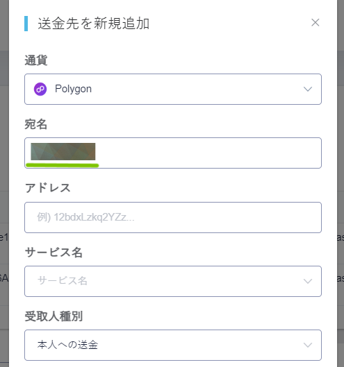Click the purple Polygon currency icon
This screenshot has height=367, width=344.
click(x=40, y=89)
